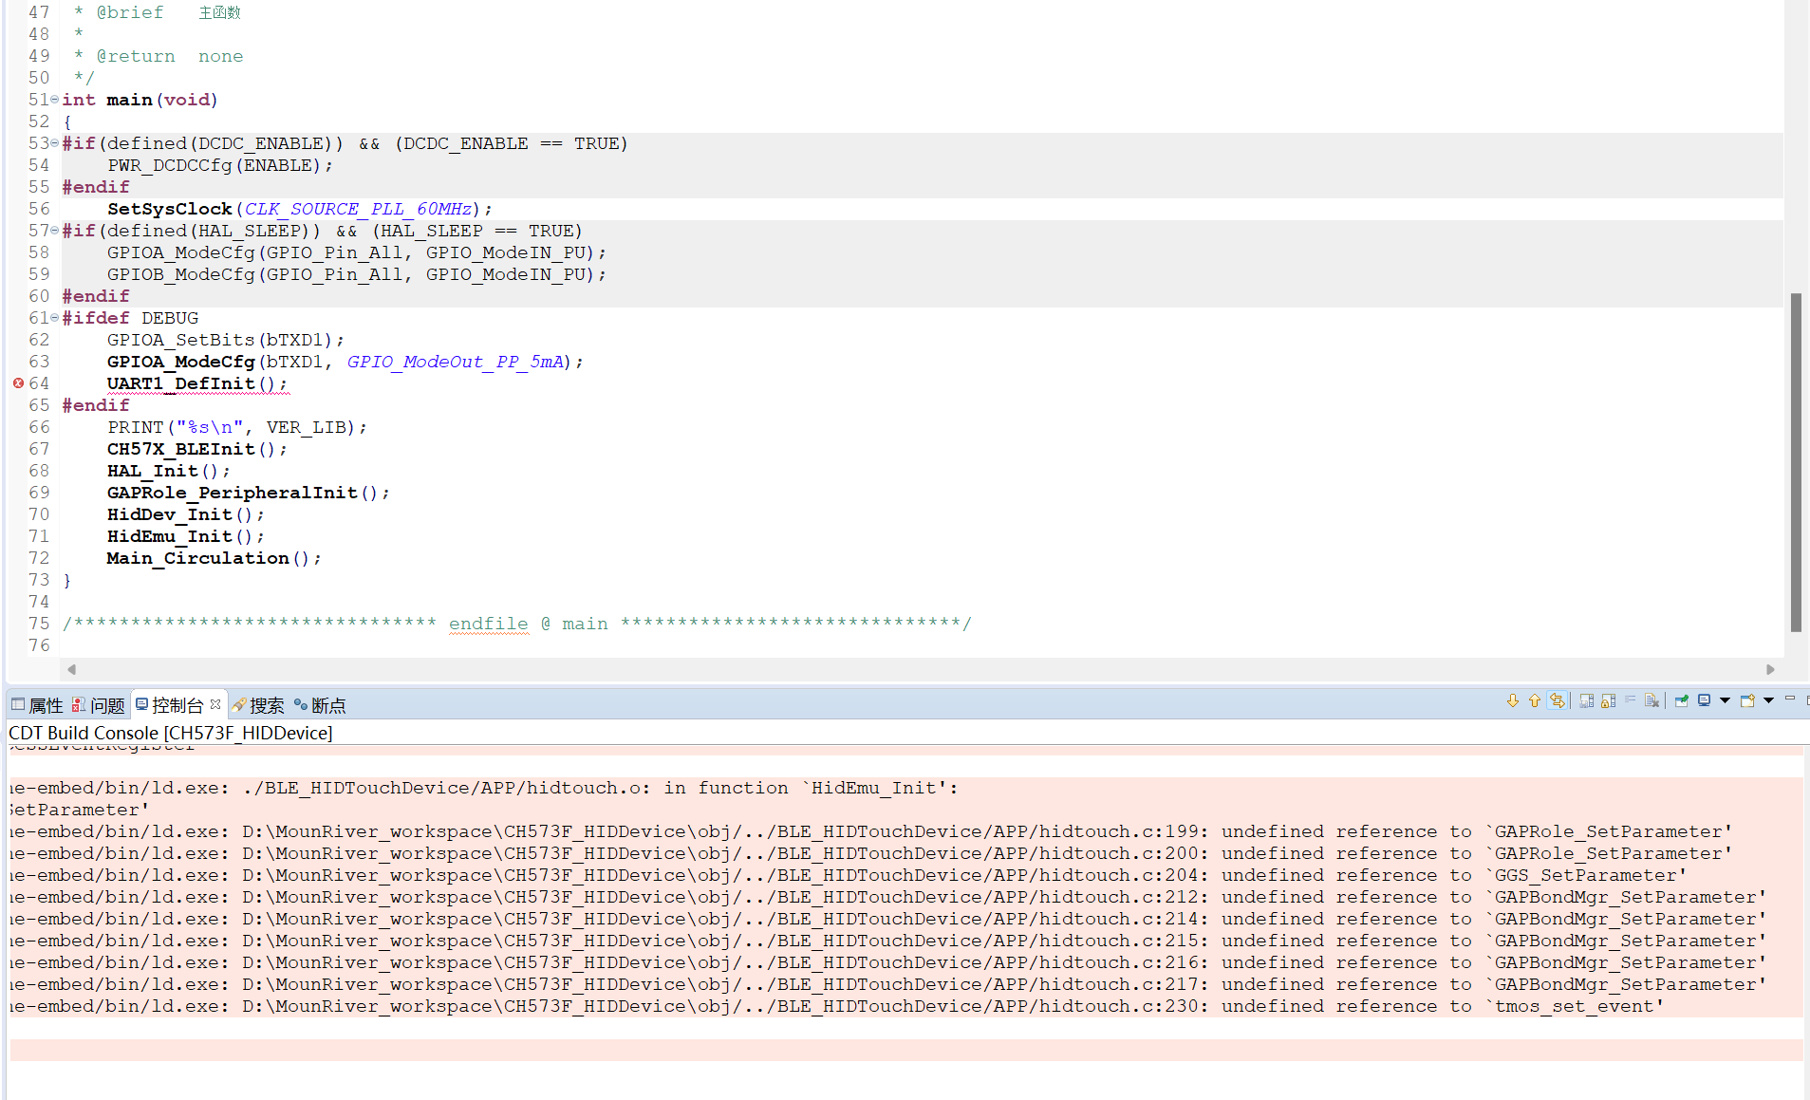Close the 控制台 console tab

click(x=215, y=704)
